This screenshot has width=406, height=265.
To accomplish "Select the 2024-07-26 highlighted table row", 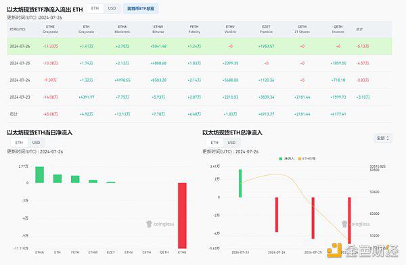I will tap(200, 47).
